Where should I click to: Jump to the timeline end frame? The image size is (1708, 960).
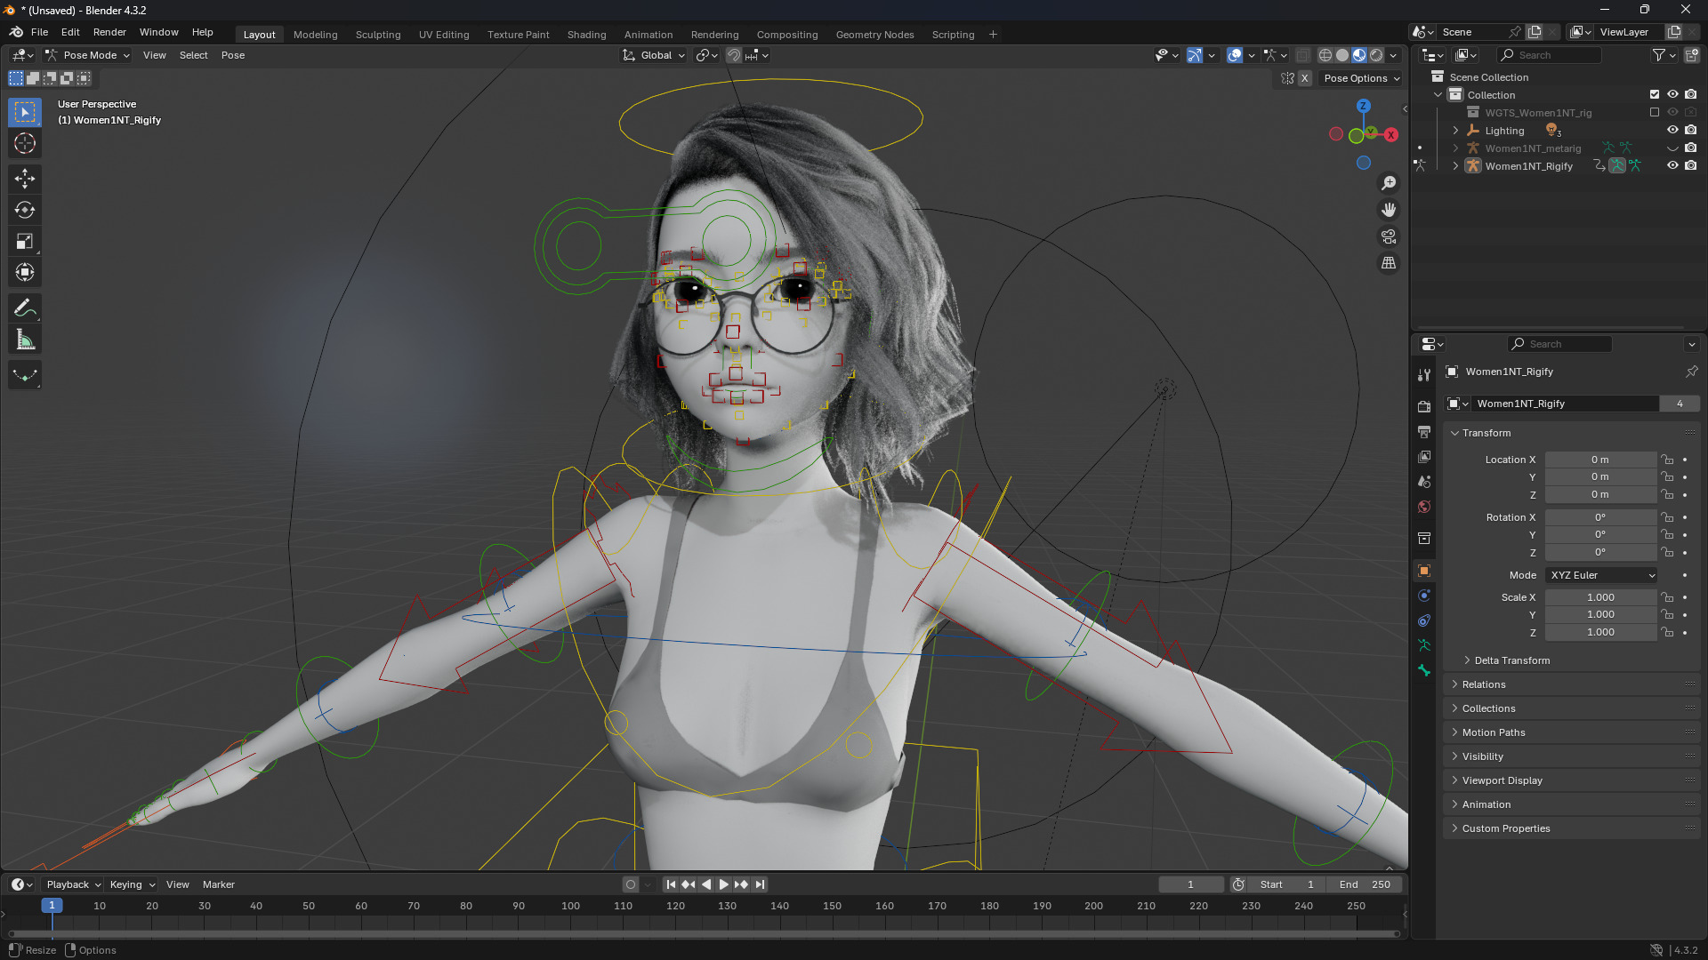pyautogui.click(x=760, y=884)
